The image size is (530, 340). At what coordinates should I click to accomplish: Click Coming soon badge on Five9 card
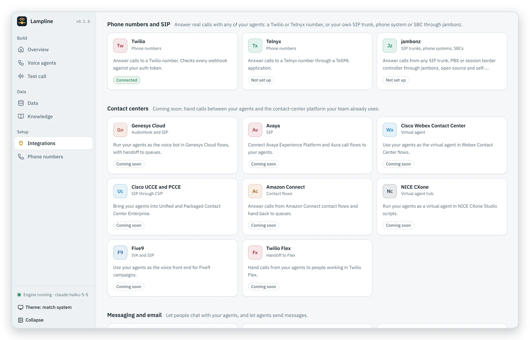tap(129, 287)
